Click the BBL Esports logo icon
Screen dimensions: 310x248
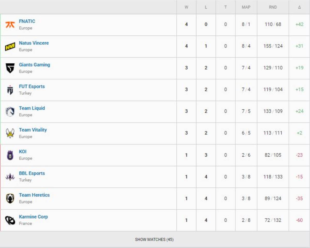pyautogui.click(x=10, y=177)
